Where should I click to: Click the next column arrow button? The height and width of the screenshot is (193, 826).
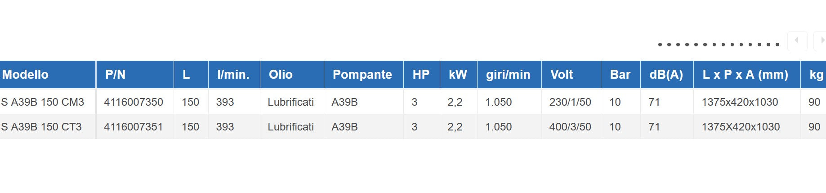coord(821,41)
